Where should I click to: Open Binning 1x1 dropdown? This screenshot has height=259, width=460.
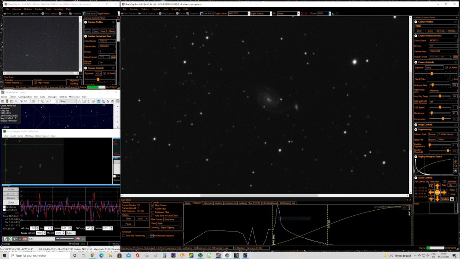[443, 46]
